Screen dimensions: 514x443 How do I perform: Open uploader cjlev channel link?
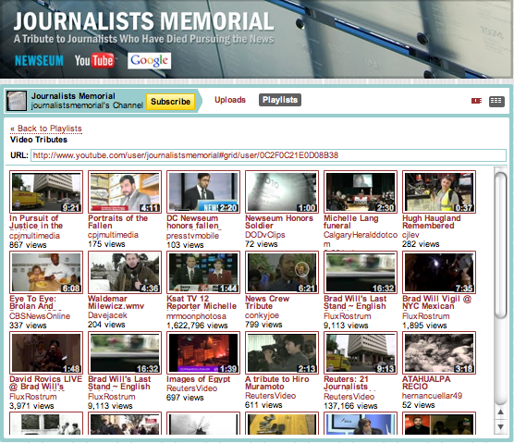click(410, 235)
